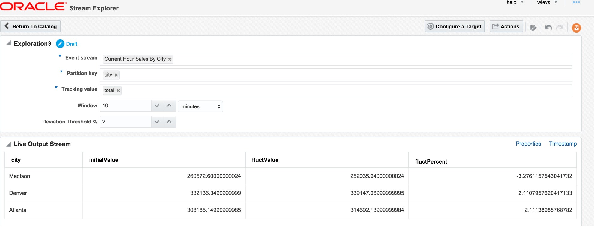Viewport: 595px width, 238px height.
Task: Open the wlevs user menu
Action: tap(547, 3)
